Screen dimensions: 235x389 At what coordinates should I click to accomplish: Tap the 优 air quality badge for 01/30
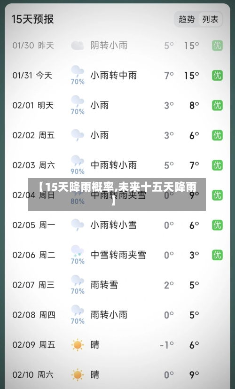pyautogui.click(x=218, y=46)
